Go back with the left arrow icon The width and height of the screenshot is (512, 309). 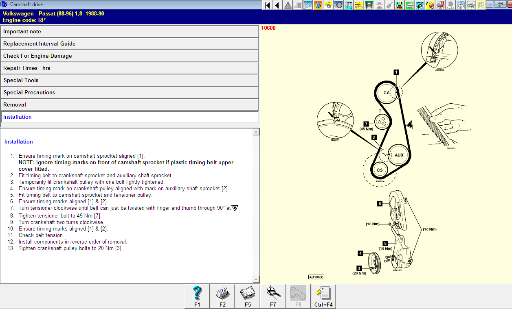[278, 5]
